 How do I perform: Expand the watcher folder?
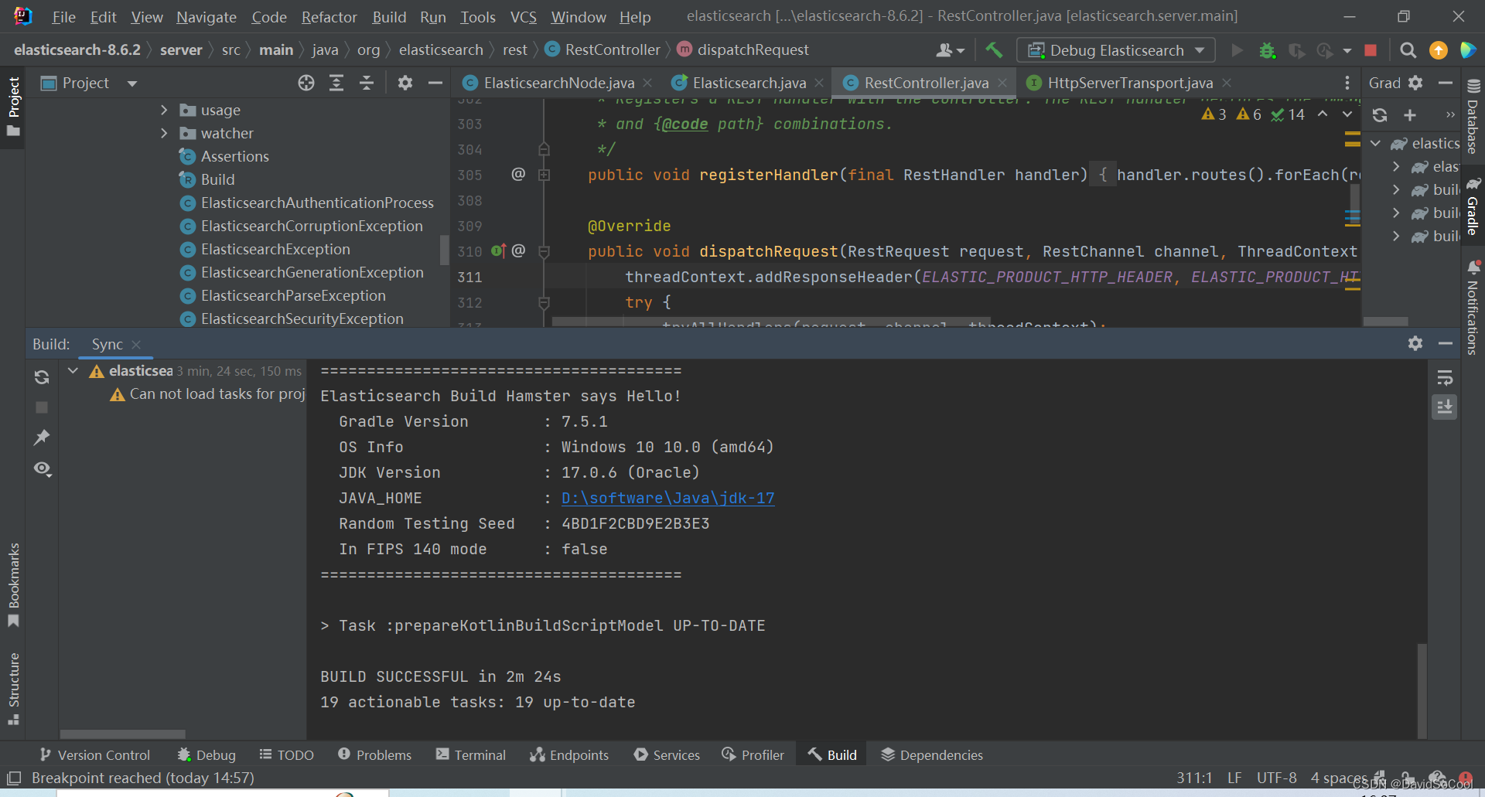click(164, 133)
